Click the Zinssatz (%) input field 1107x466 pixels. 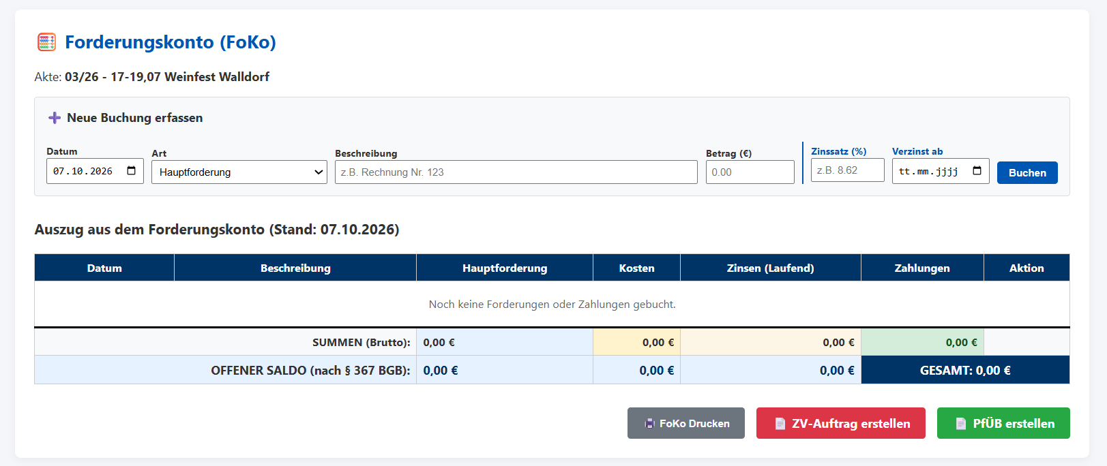[848, 170]
